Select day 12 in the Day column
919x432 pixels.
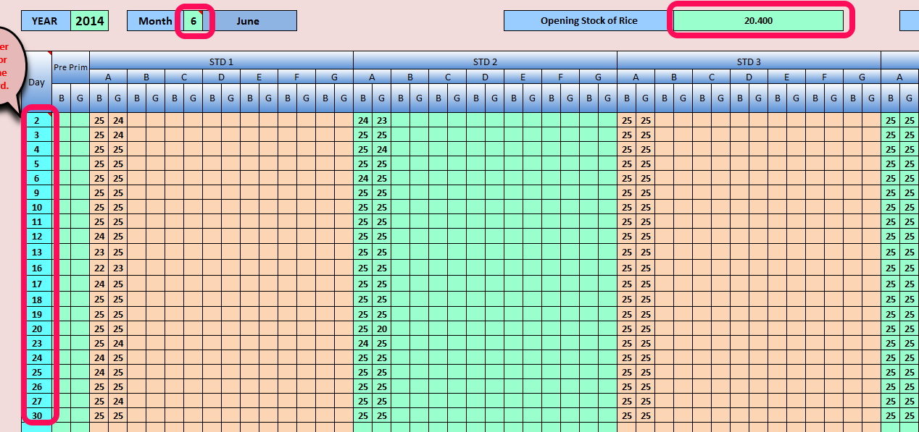point(36,236)
